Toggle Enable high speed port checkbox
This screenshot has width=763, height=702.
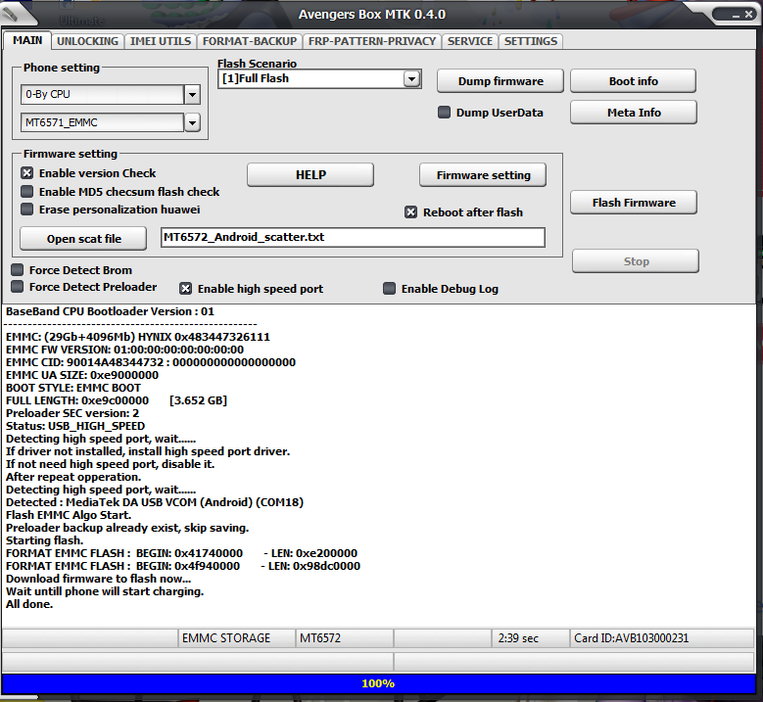pyautogui.click(x=185, y=289)
